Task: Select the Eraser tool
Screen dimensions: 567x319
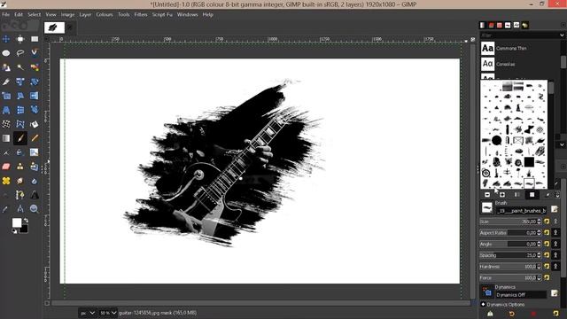Action: [6, 167]
